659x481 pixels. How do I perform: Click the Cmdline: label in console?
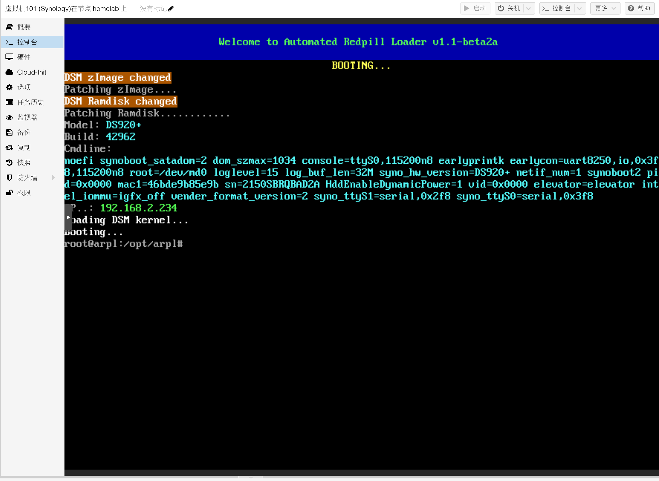88,149
